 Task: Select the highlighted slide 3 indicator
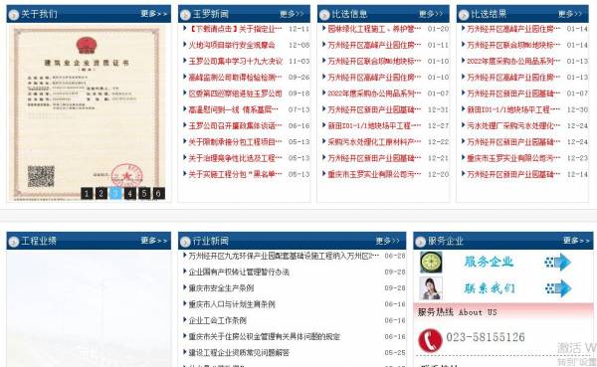click(115, 193)
